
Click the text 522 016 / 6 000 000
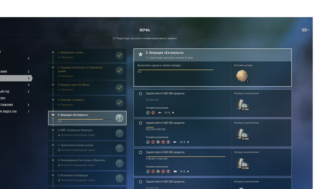pos(155,129)
